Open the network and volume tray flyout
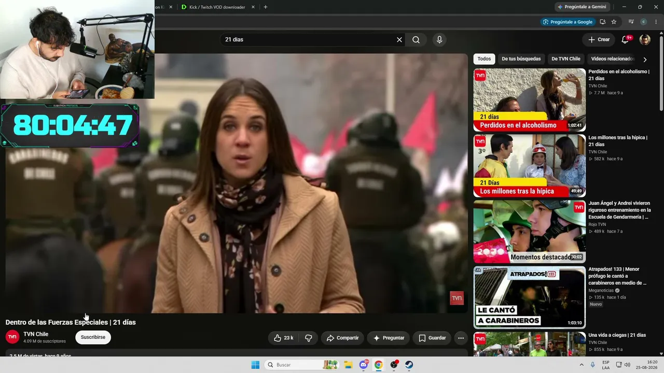The image size is (664, 373). click(622, 365)
